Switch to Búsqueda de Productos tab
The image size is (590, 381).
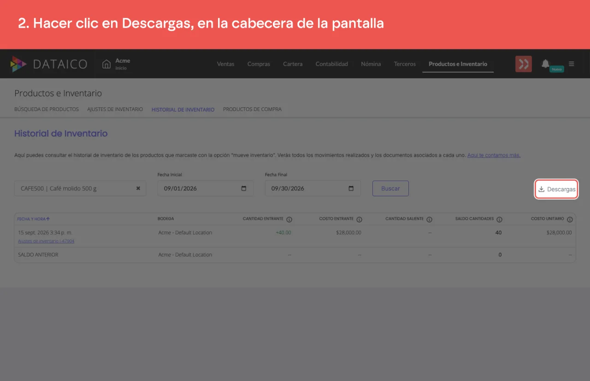click(x=47, y=110)
